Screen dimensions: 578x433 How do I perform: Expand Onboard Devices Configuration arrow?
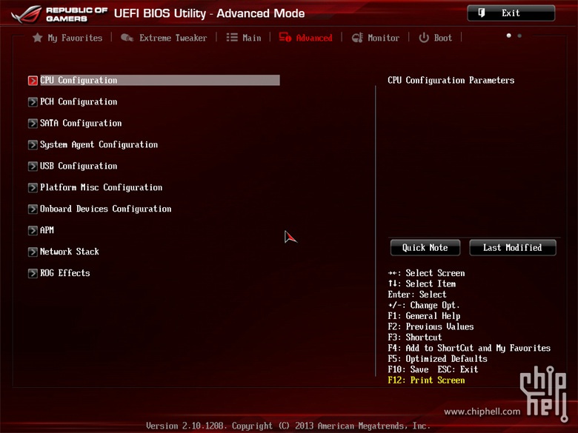pos(33,209)
